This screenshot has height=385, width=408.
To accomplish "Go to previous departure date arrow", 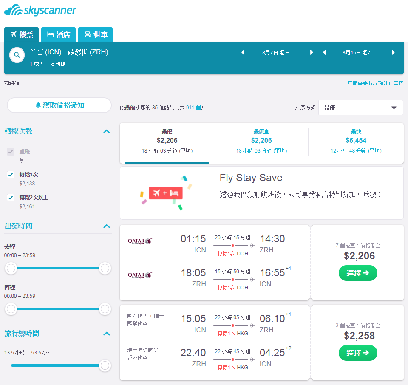I will coord(243,52).
